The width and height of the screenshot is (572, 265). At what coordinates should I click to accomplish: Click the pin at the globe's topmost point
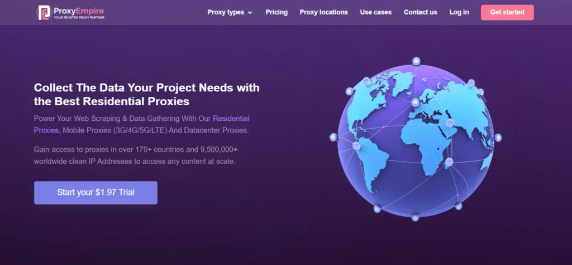point(416,61)
